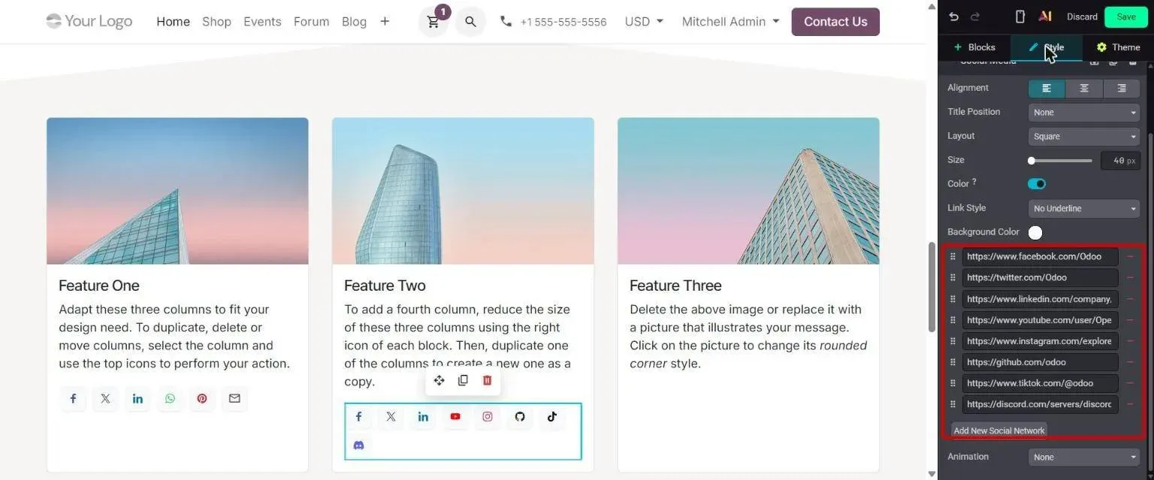The width and height of the screenshot is (1154, 480).
Task: Switch to the Blocks tab
Action: click(x=974, y=47)
